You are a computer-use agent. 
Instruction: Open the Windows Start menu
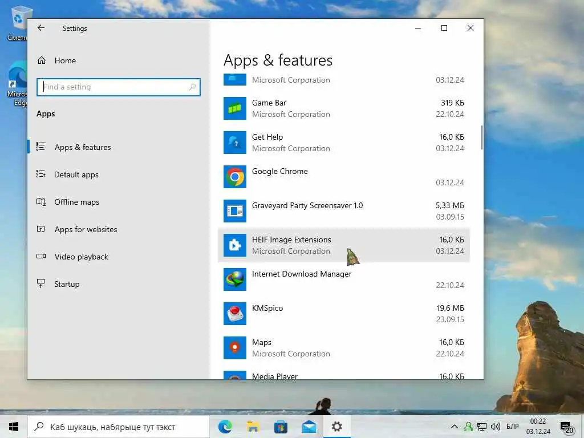(x=14, y=427)
